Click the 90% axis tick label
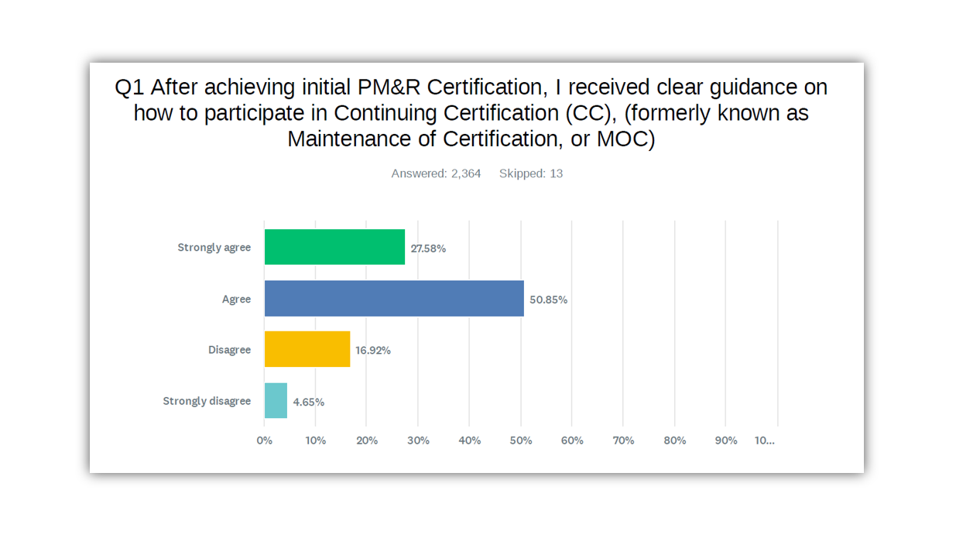This screenshot has height=538, width=956. pyautogui.click(x=725, y=440)
